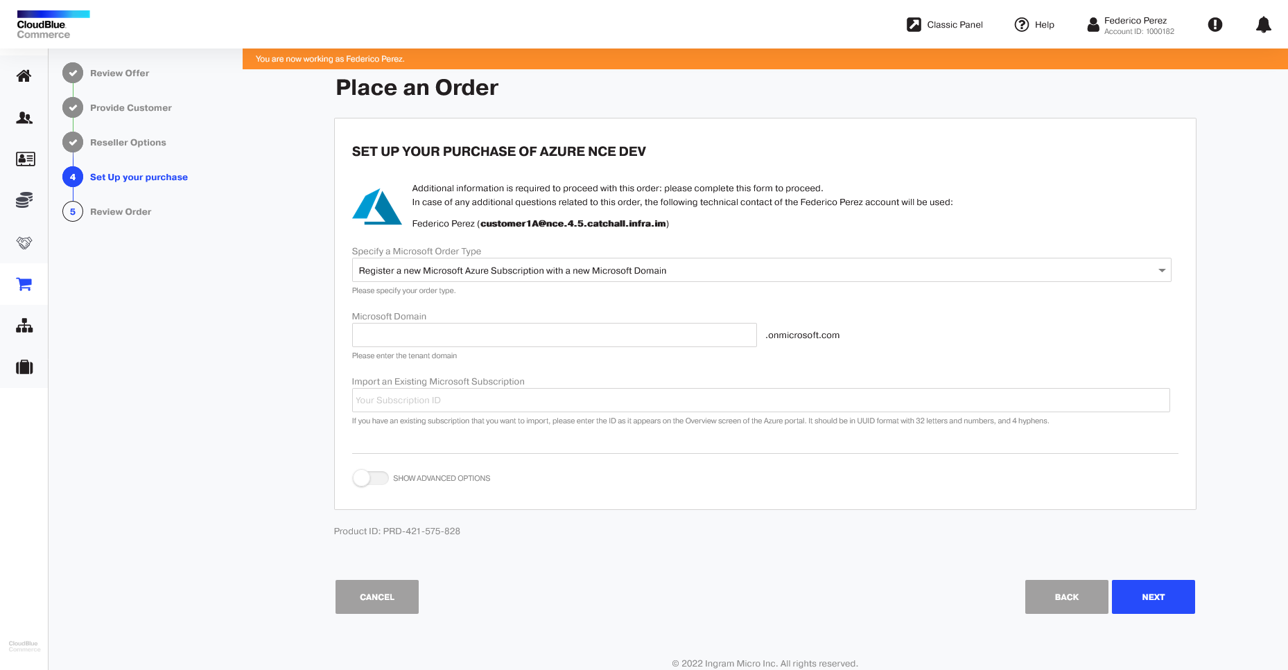Click the SHOW ADVANCED OPTIONS label
Viewport: 1288px width, 670px height.
[x=442, y=478]
